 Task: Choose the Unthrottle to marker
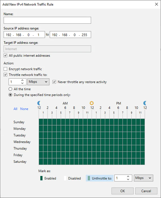[89, 178]
